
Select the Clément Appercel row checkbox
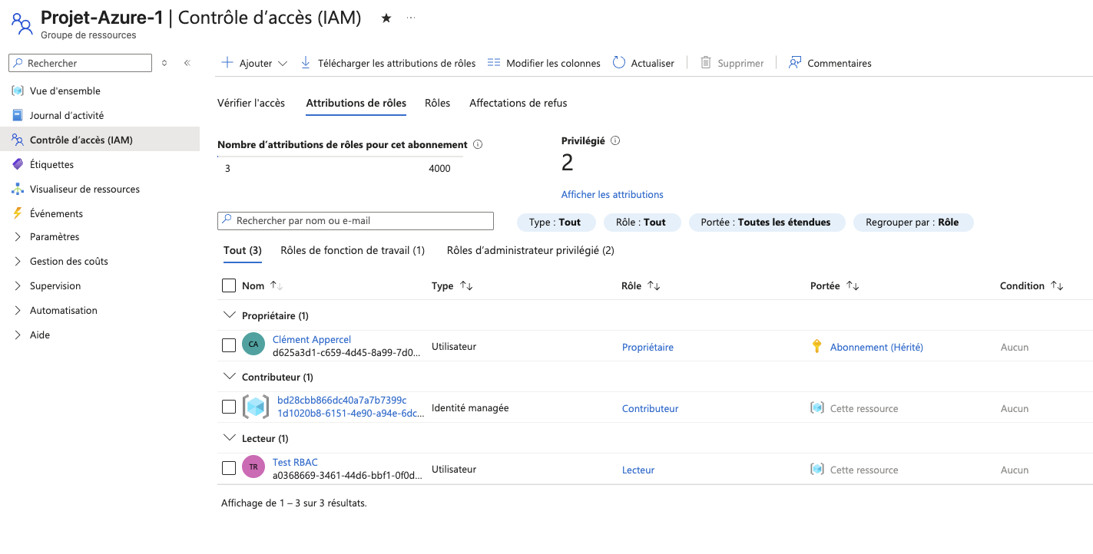coord(229,345)
